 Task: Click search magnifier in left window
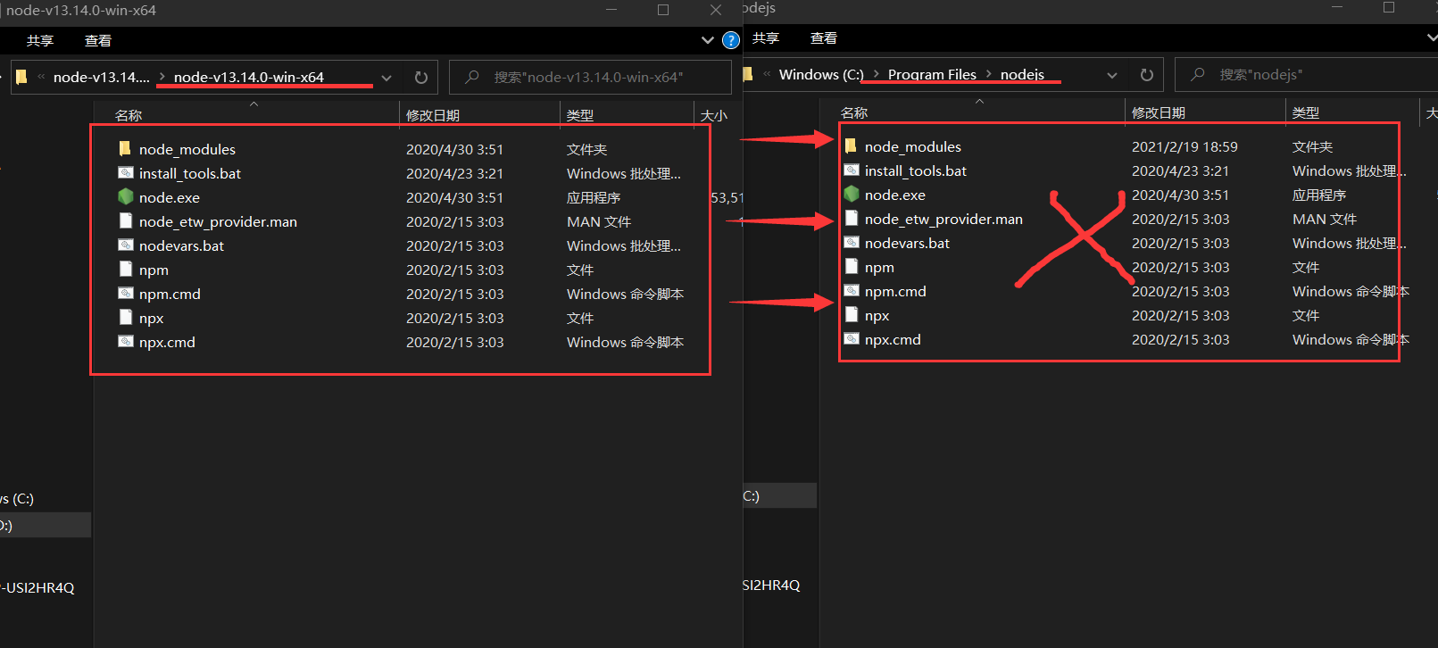[x=472, y=78]
